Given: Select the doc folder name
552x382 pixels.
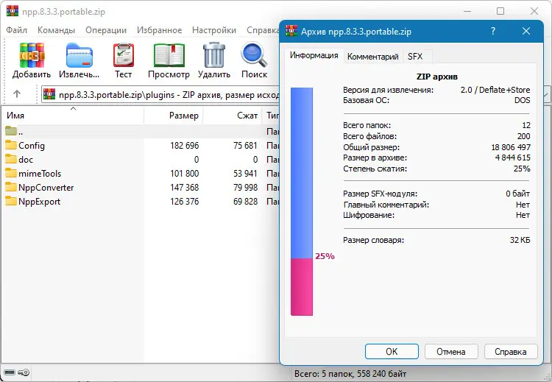Looking at the screenshot, I should click(x=26, y=160).
